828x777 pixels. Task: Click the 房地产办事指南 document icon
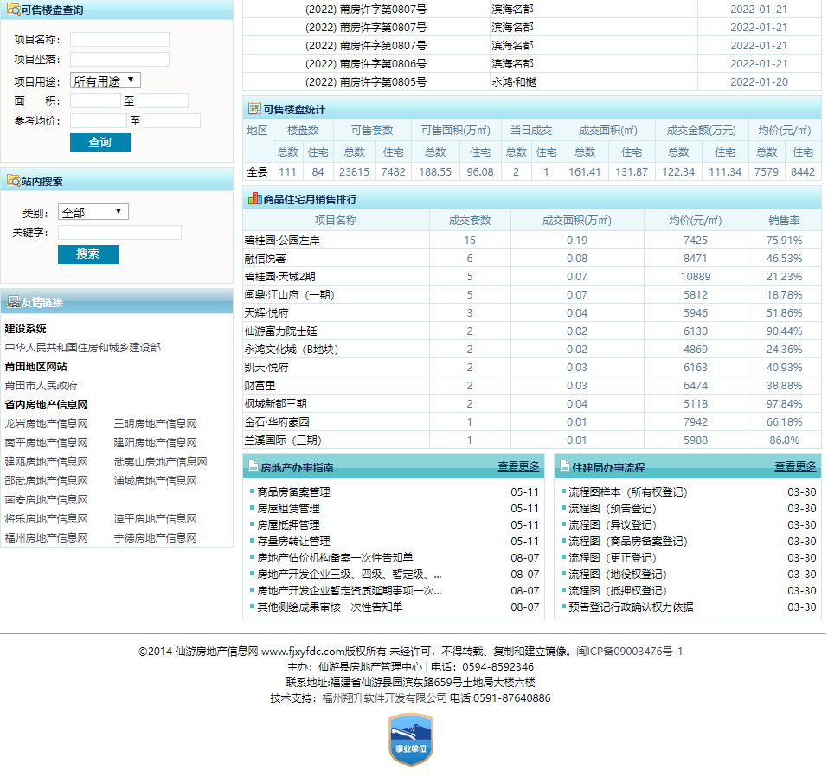(254, 467)
